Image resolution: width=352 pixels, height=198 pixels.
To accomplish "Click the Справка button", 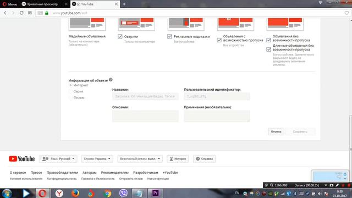I will pos(204,159).
